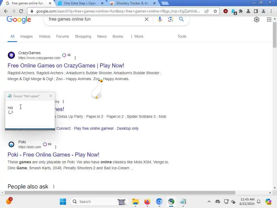Reload the Google search page
This screenshot has height=208, width=277.
(21, 11)
